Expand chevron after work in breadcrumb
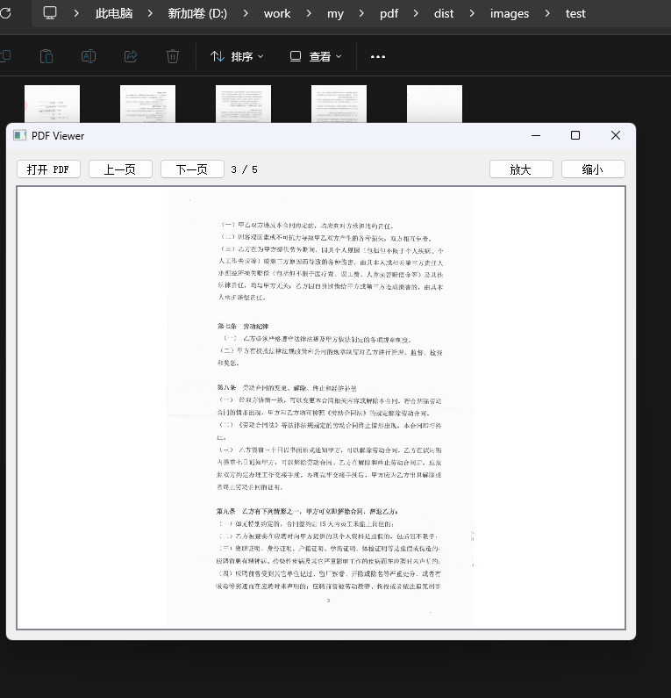This screenshot has width=671, height=698. [309, 13]
